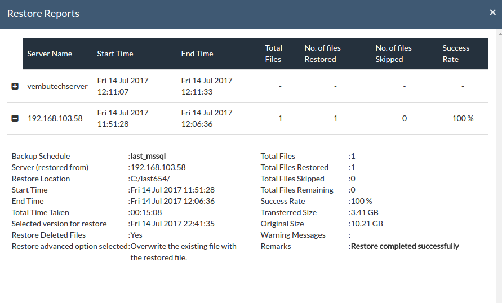Click the Selected version for restore label
The width and height of the screenshot is (502, 303).
click(x=59, y=224)
